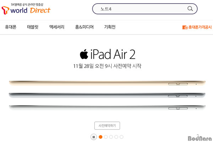
Task: Open the 휴대폰가격공시 link
Action: tap(197, 27)
